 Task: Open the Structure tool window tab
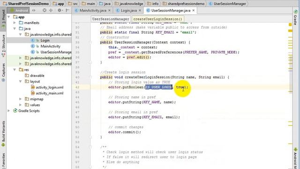coord(3,46)
